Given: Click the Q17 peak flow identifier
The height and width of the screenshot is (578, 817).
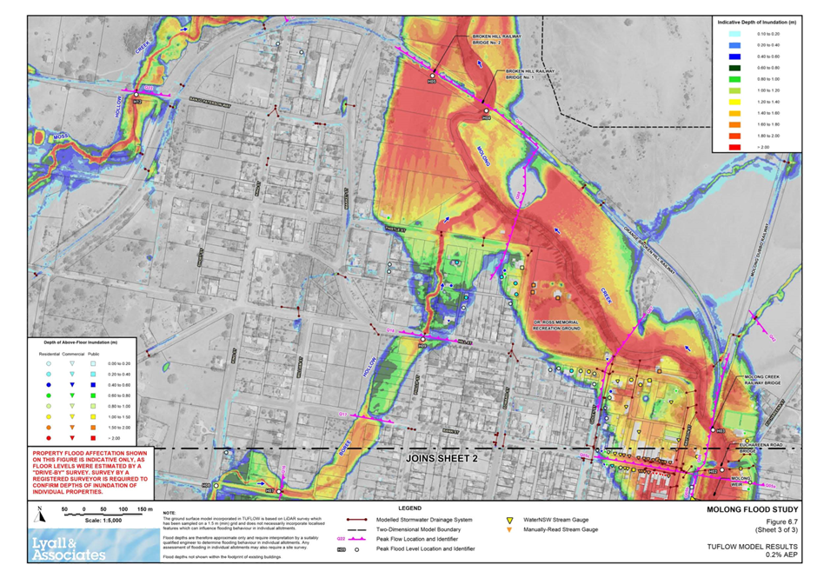Looking at the screenshot, I should click(342, 415).
